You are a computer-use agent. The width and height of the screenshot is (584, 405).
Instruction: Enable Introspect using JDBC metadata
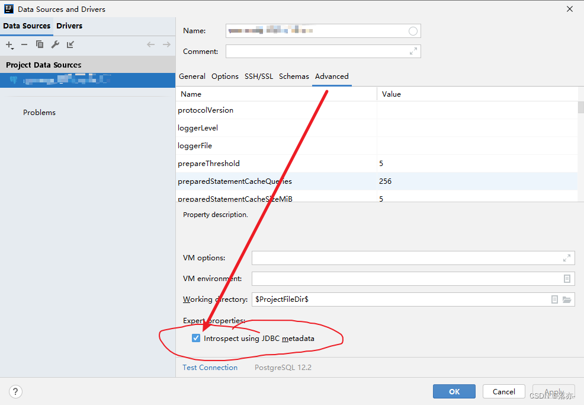click(x=195, y=338)
